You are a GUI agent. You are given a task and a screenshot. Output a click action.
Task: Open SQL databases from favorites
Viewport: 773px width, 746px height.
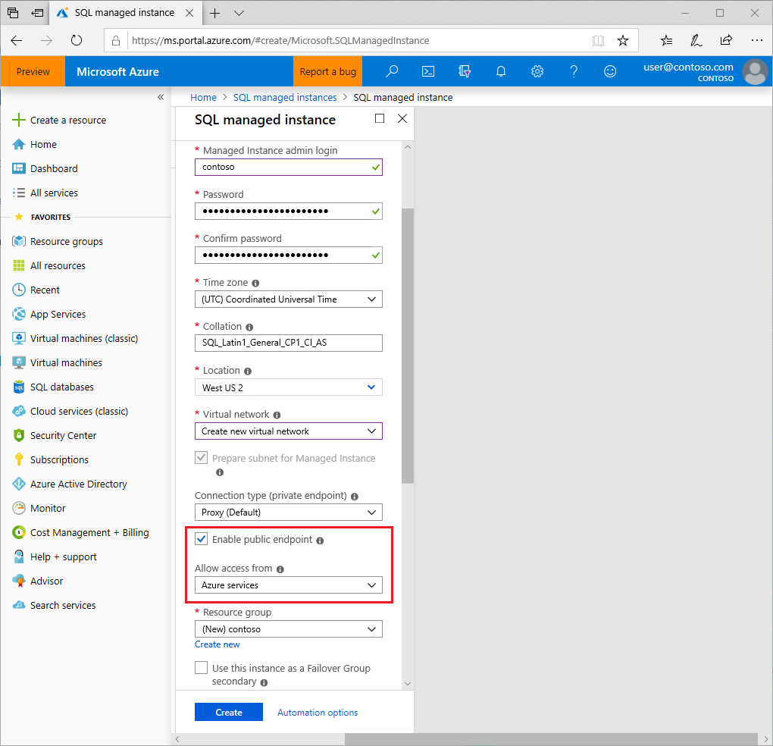click(53, 387)
